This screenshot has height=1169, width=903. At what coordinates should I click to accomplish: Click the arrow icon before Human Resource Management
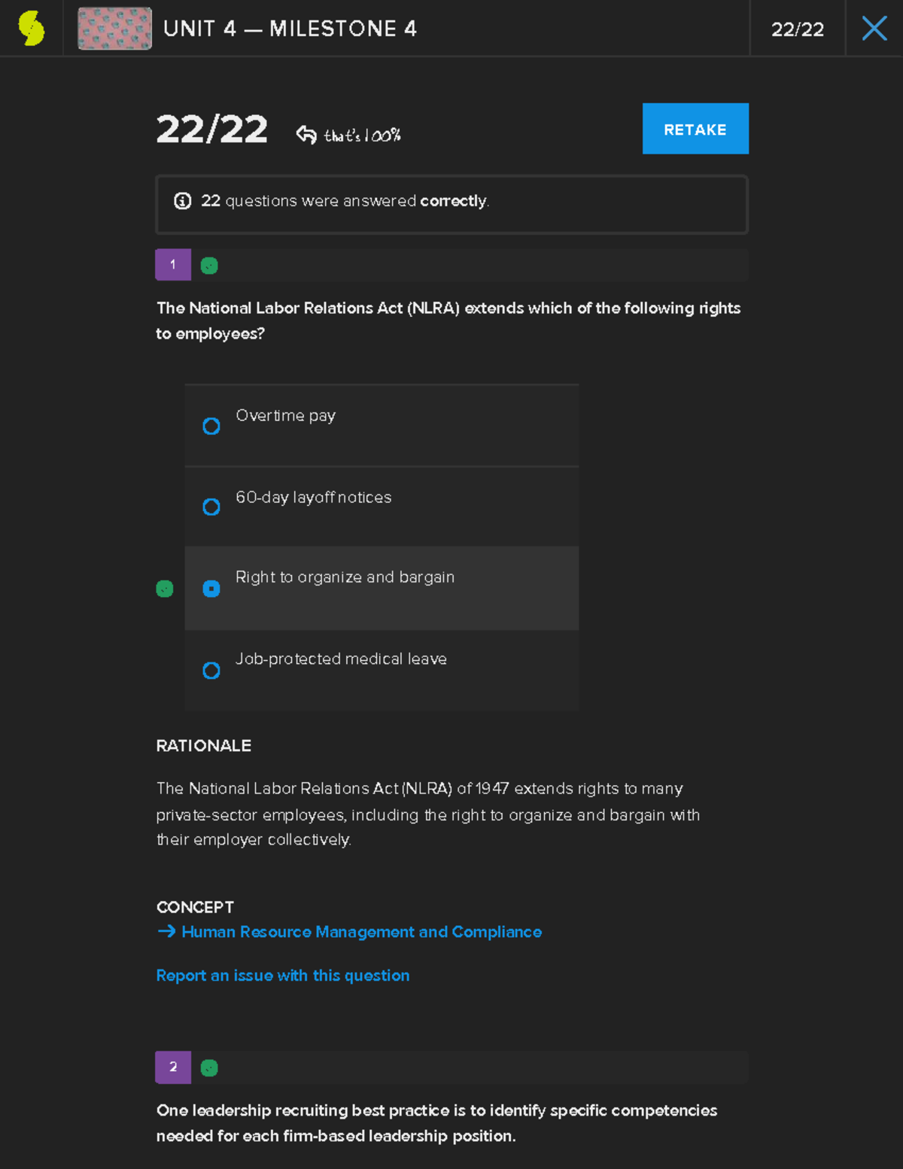pos(166,932)
